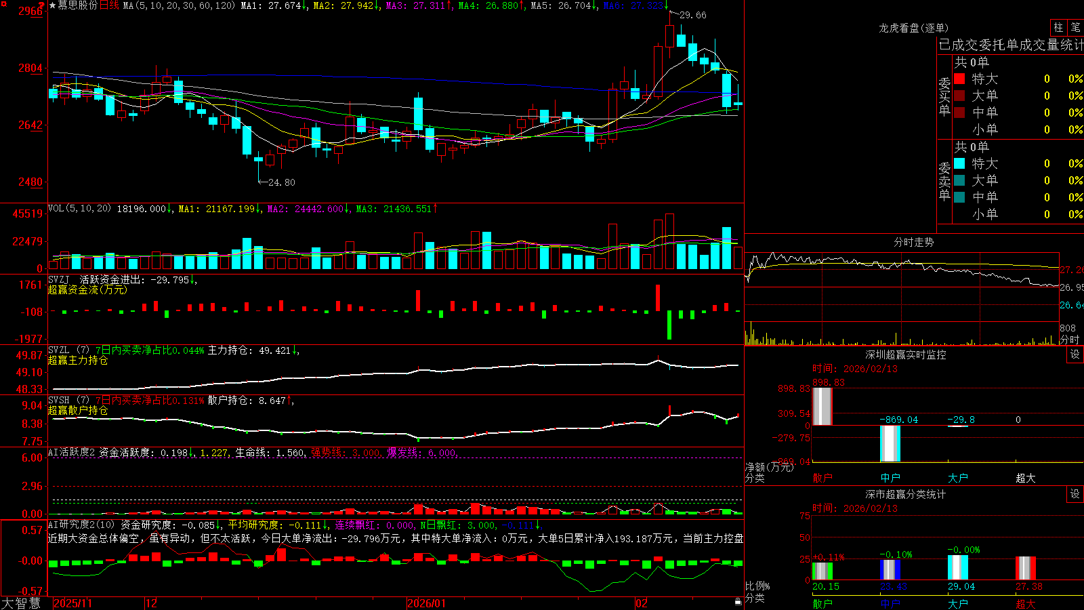Click the AI活跃度2 indicator label

click(72, 452)
